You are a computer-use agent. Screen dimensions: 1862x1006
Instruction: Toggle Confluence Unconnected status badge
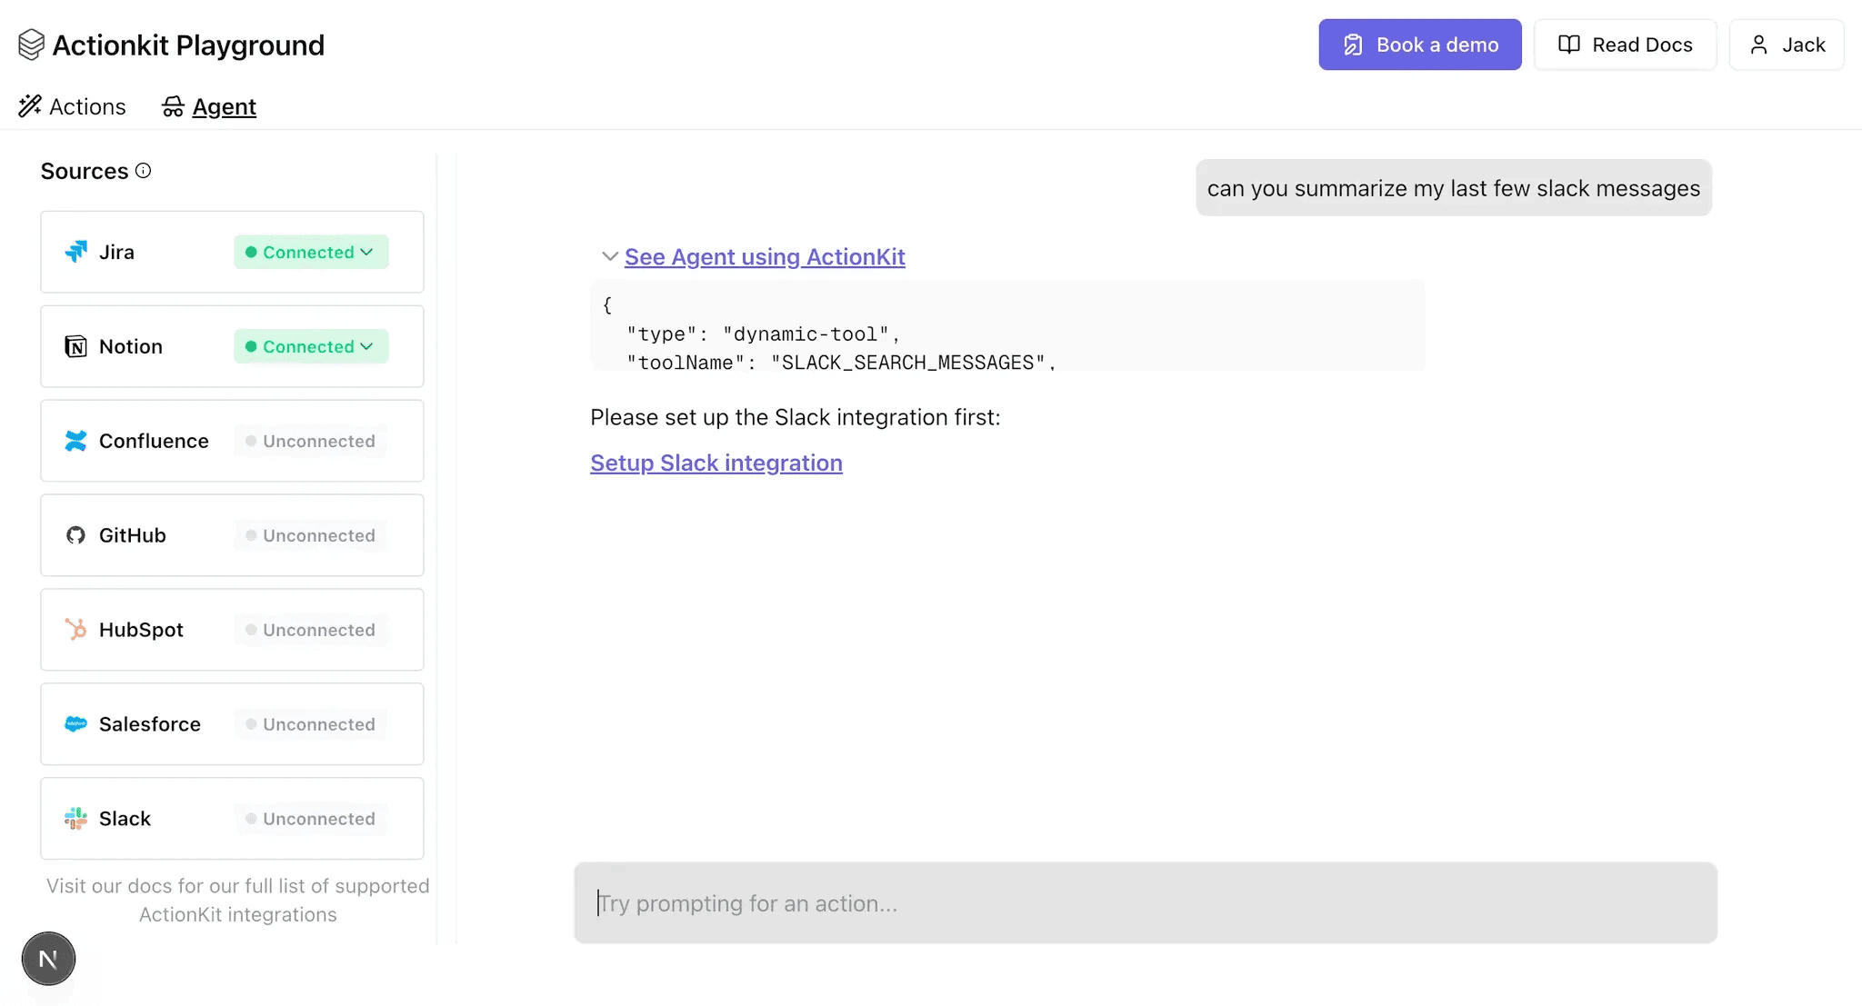311,441
